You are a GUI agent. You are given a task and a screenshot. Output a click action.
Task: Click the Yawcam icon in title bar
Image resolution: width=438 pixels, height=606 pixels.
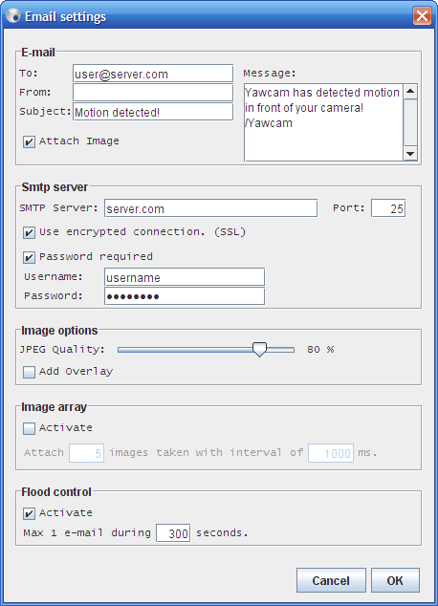coord(13,16)
